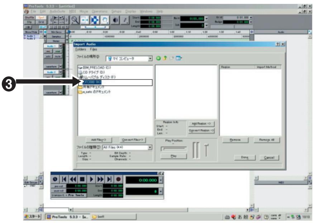This screenshot has height=223, width=314.
Task: Select the removable disk (F:) entry
Action: point(97,77)
